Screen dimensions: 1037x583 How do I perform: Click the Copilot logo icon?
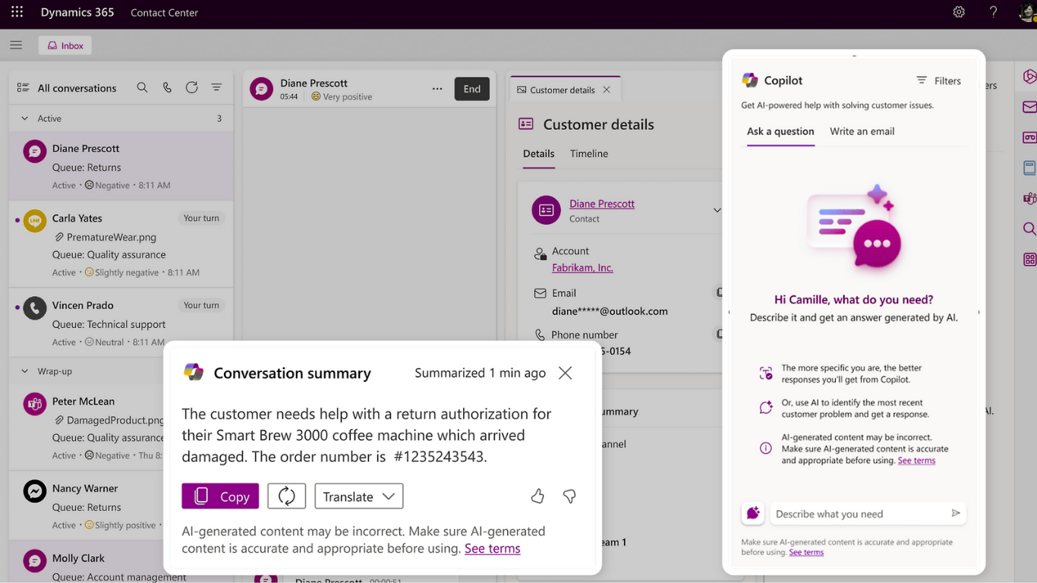[750, 80]
